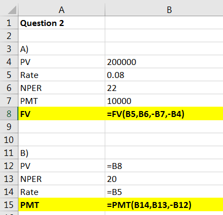Viewport: 223px width, 215px height.
Task: Select column A header
Action: point(61,10)
